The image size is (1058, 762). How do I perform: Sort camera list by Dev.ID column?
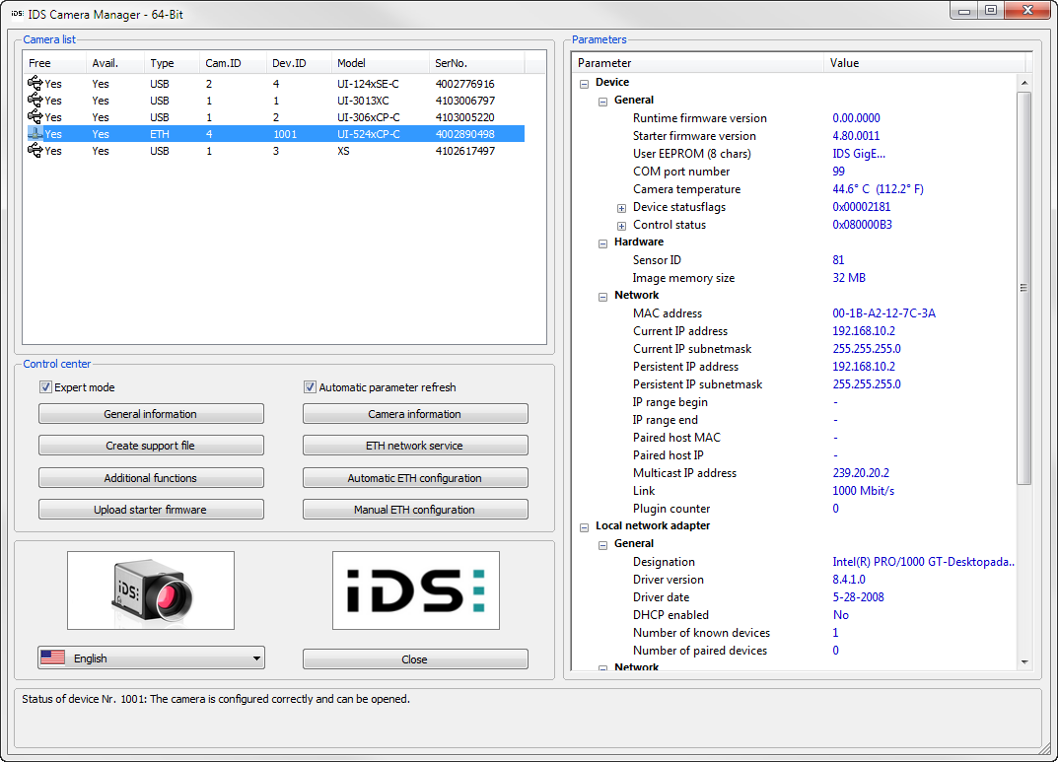pos(299,63)
